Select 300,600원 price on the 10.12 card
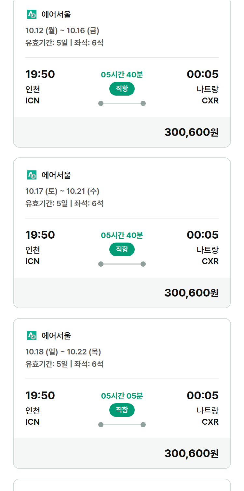244x491 pixels. [x=192, y=132]
